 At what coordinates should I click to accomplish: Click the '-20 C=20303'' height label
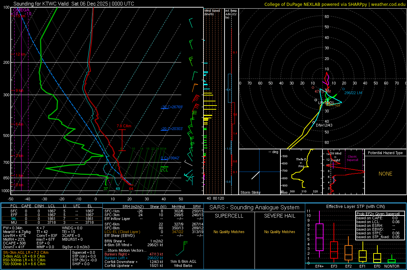point(172,129)
